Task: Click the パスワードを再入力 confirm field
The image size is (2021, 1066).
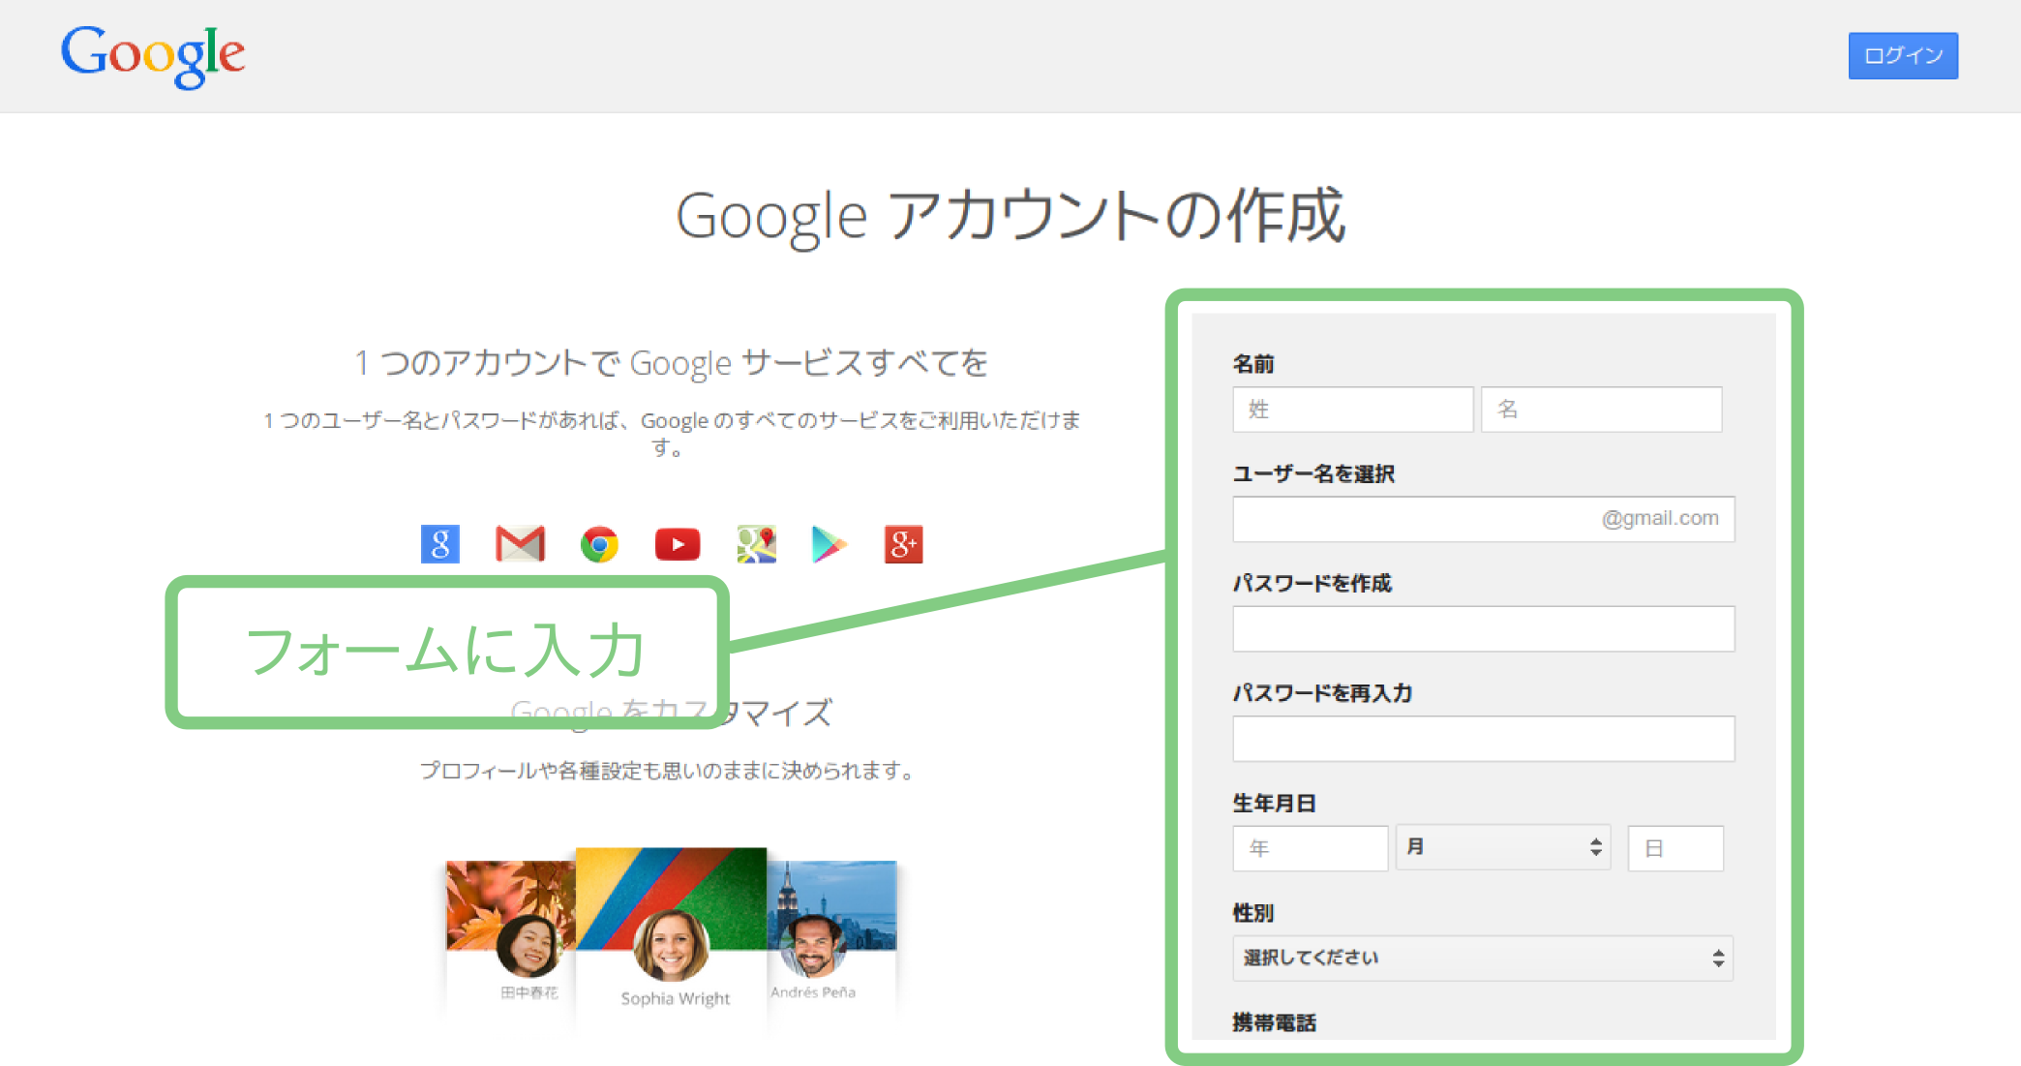Action: [x=1484, y=739]
